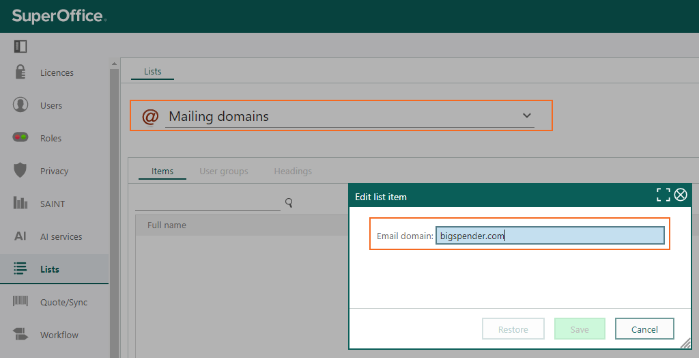Open Licences via the padlock icon
This screenshot has width=699, height=358.
point(20,72)
